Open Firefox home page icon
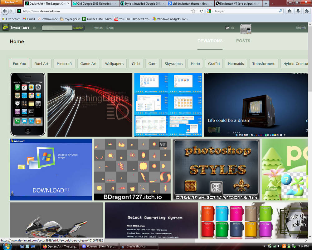This screenshot has height=250, width=312. click(x=289, y=11)
